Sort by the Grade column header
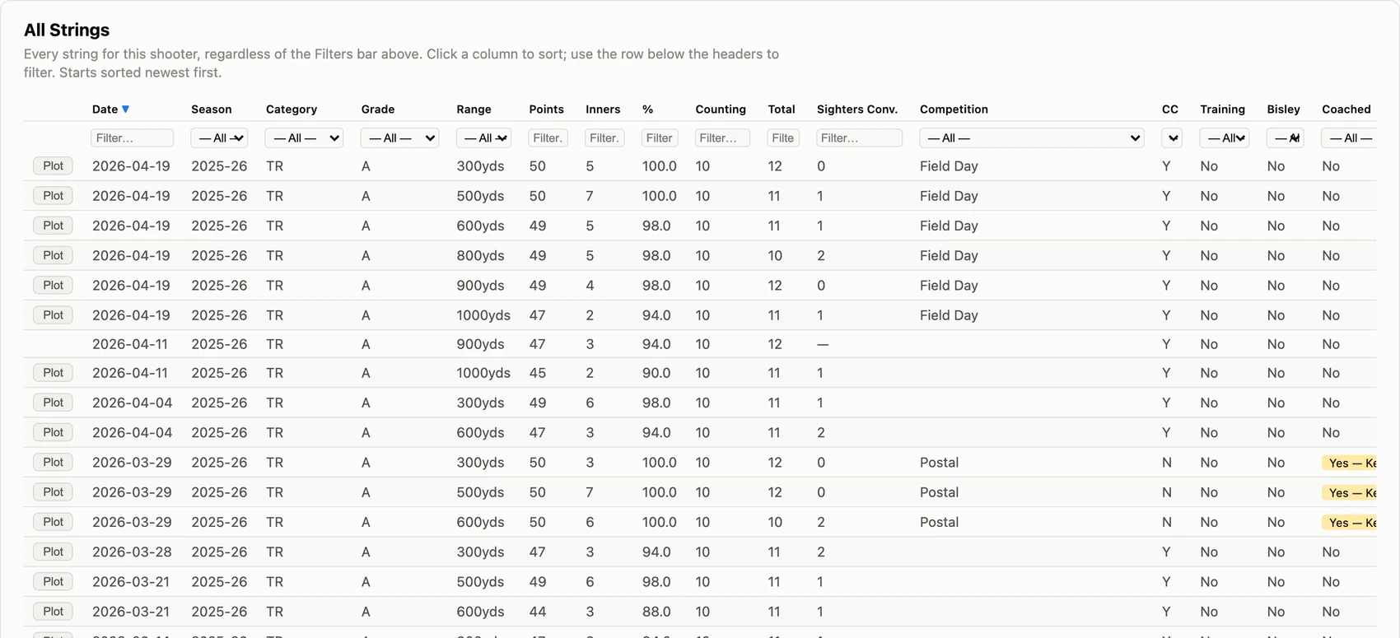1400x638 pixels. [378, 109]
